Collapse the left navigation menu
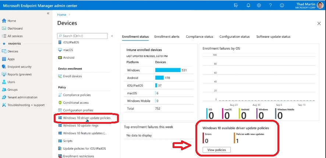The height and width of the screenshot is (158, 326). click(x=48, y=13)
